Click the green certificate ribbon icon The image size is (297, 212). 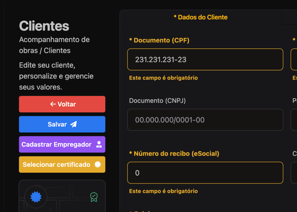(x=94, y=197)
